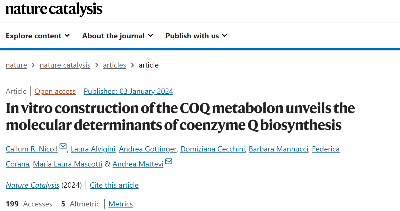This screenshot has width=400, height=211.
Task: Navigate to articles breadcrumb
Action: click(115, 65)
